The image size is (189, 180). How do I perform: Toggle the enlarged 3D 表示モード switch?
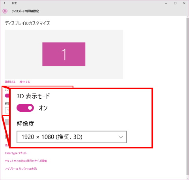[25, 108]
